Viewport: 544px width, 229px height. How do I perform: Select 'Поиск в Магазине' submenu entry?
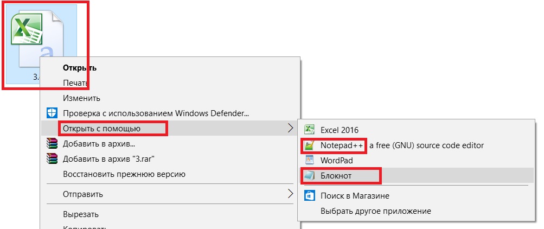355,195
